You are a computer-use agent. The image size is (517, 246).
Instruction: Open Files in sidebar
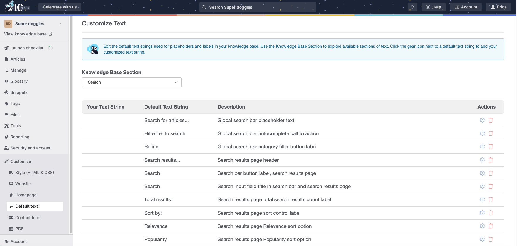pyautogui.click(x=15, y=115)
